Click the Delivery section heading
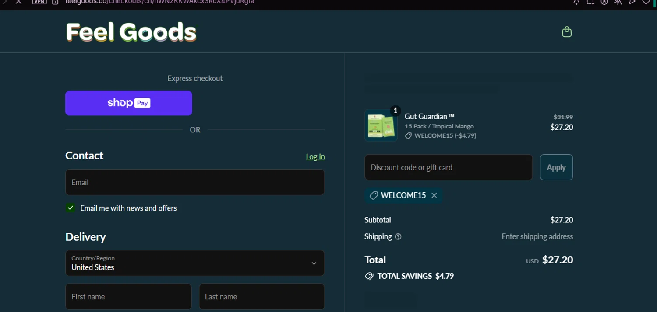Image resolution: width=657 pixels, height=312 pixels. click(x=85, y=237)
